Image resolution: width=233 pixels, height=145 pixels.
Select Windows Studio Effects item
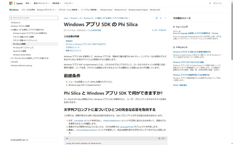coord(22,55)
